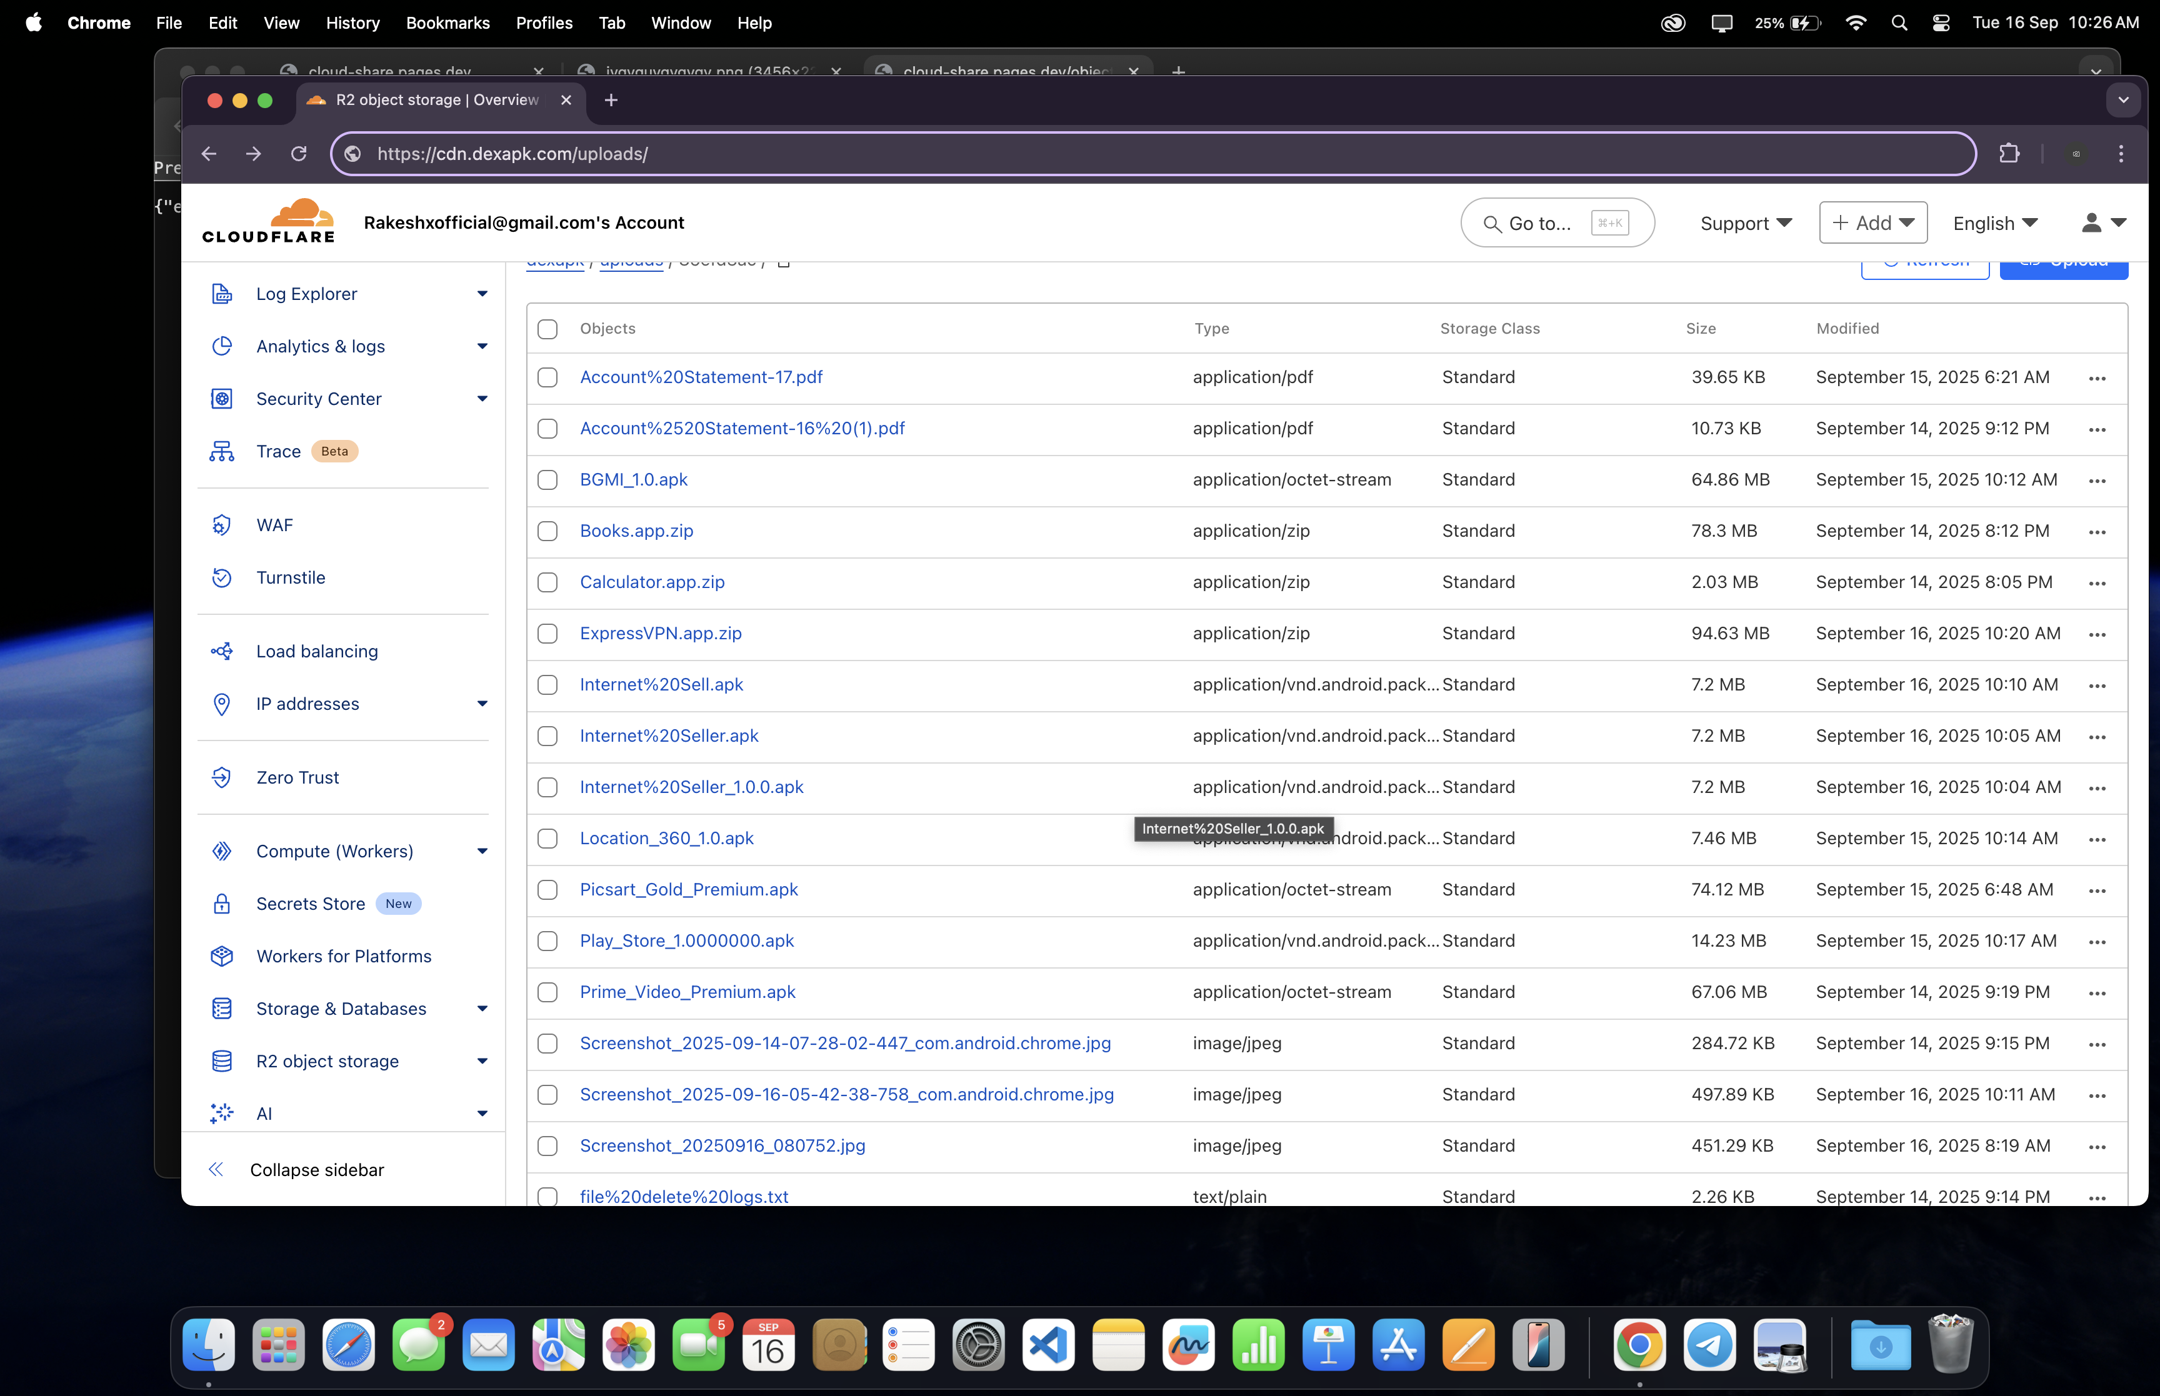
Task: Open the Internet%20Seller_1.0.0.apk link
Action: pos(692,787)
